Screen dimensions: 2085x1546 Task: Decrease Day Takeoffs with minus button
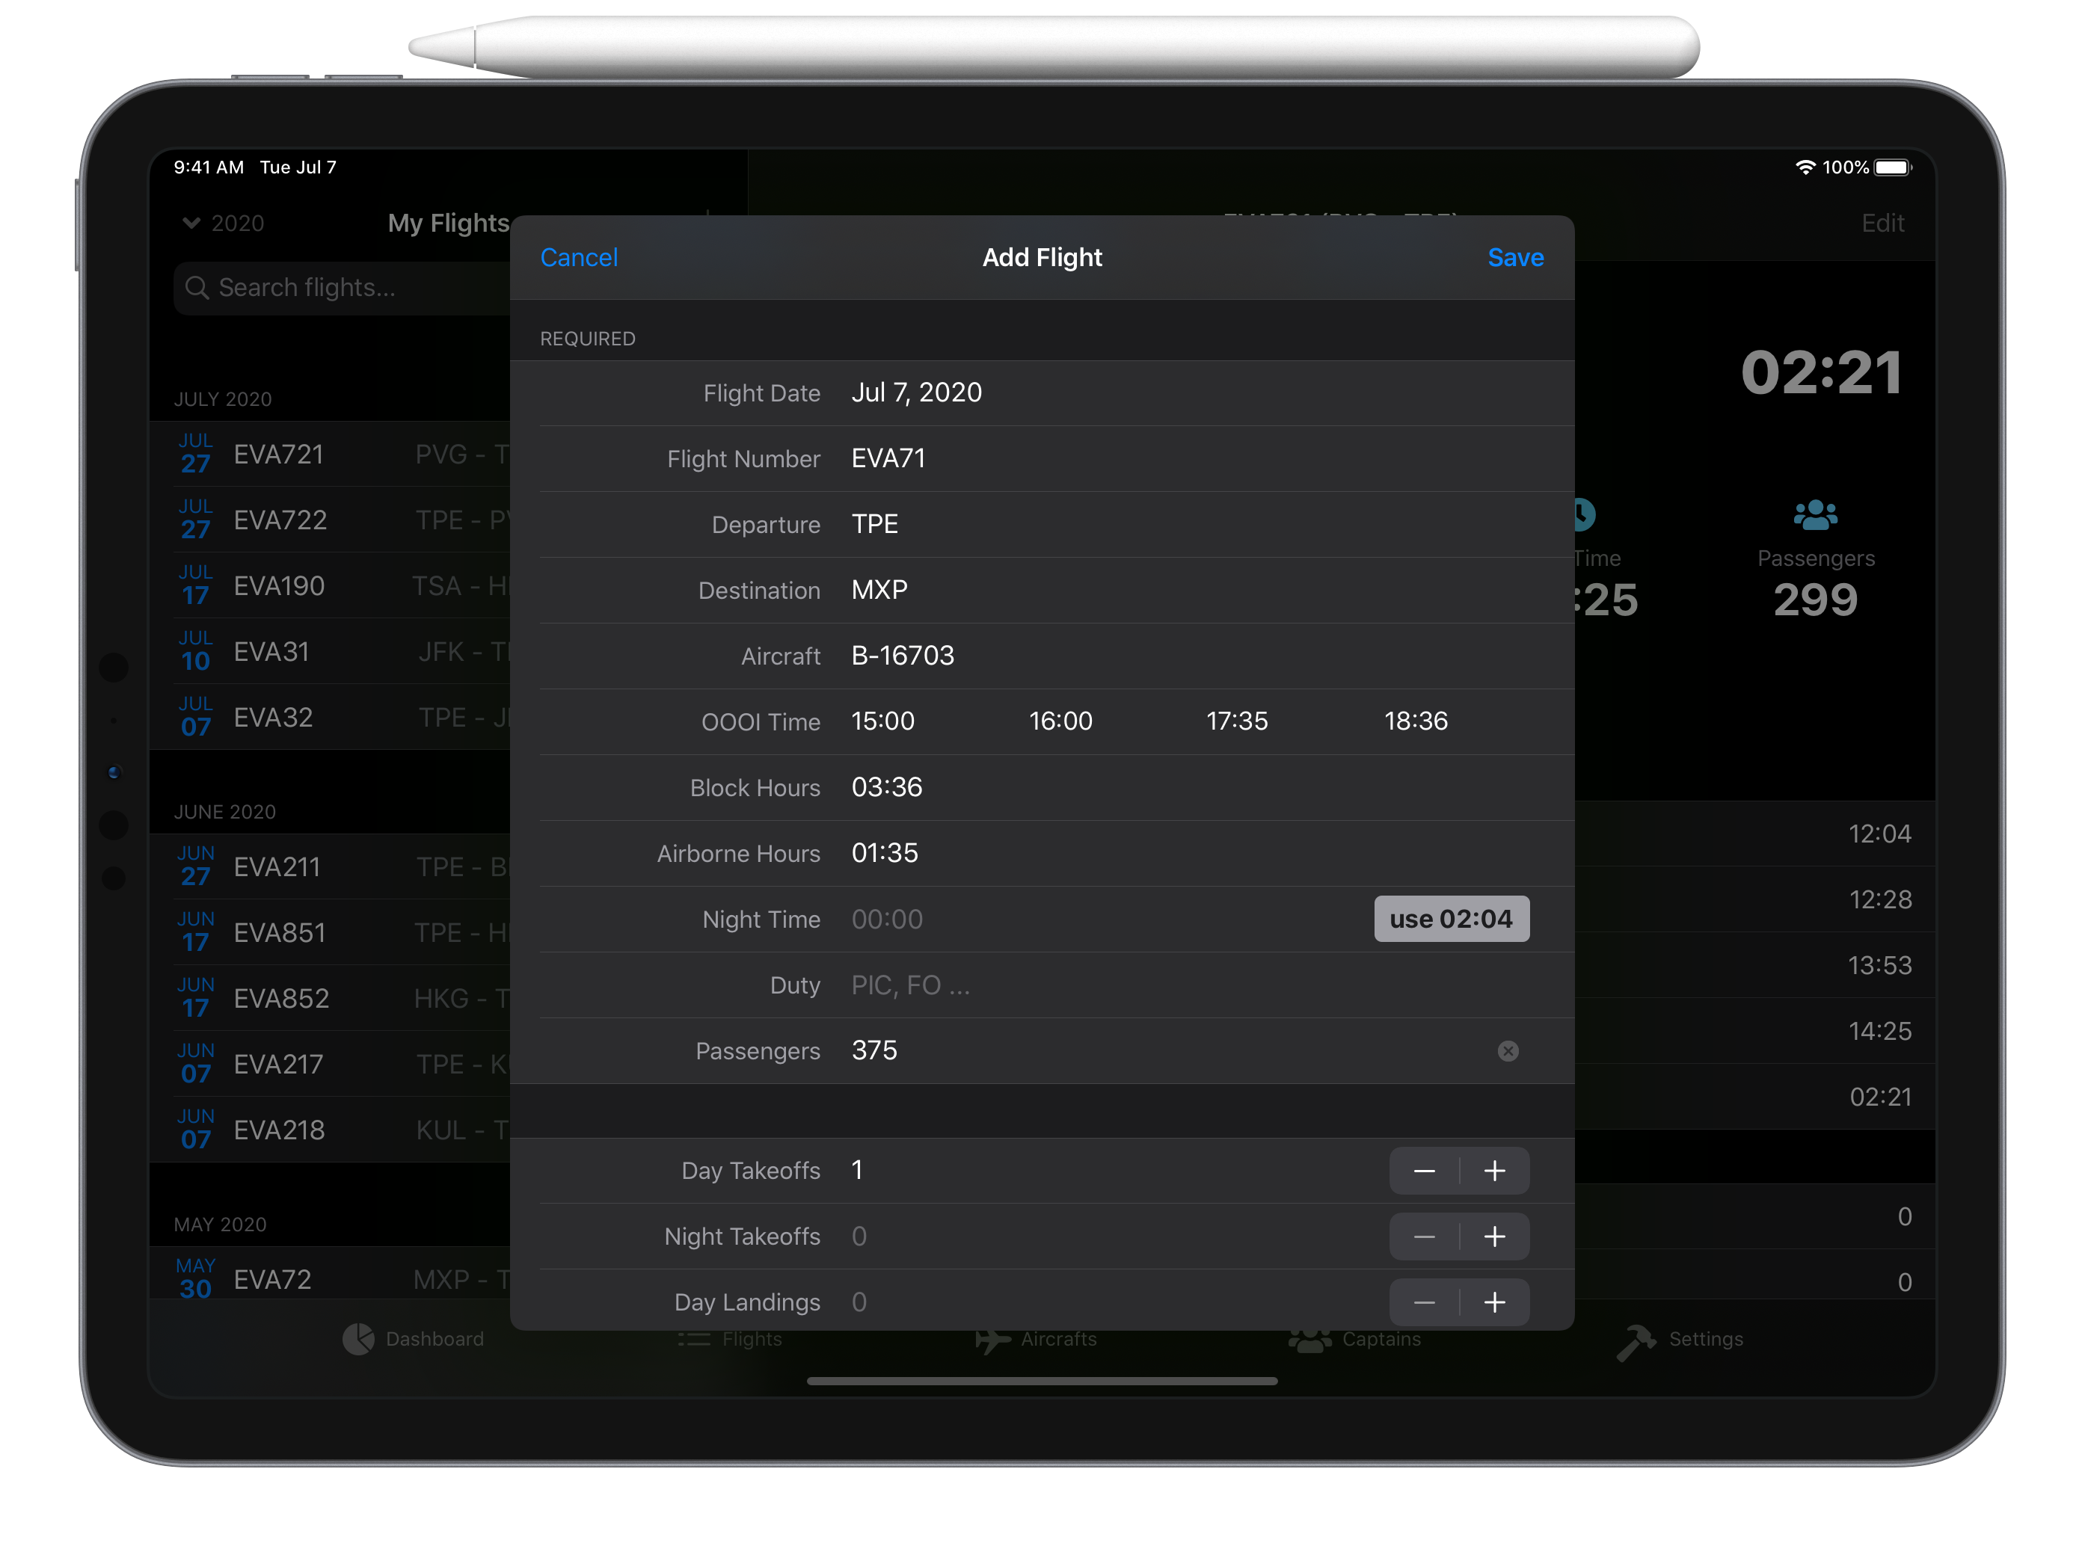[x=1424, y=1171]
